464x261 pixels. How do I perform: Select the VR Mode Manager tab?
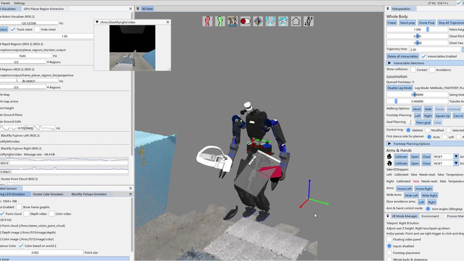click(x=404, y=216)
